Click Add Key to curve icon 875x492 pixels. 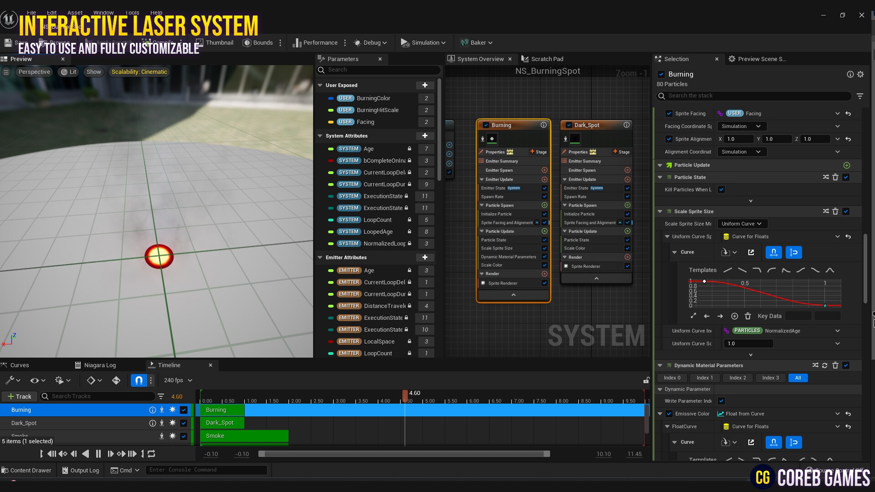(735, 316)
